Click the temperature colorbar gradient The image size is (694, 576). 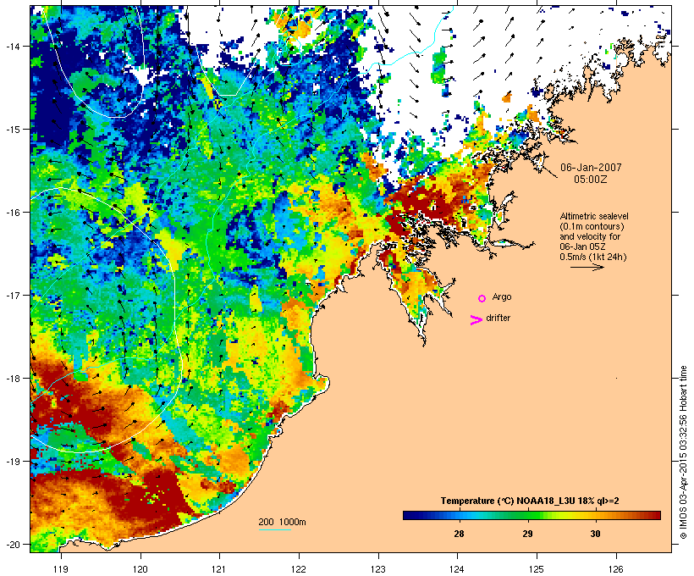pyautogui.click(x=532, y=515)
